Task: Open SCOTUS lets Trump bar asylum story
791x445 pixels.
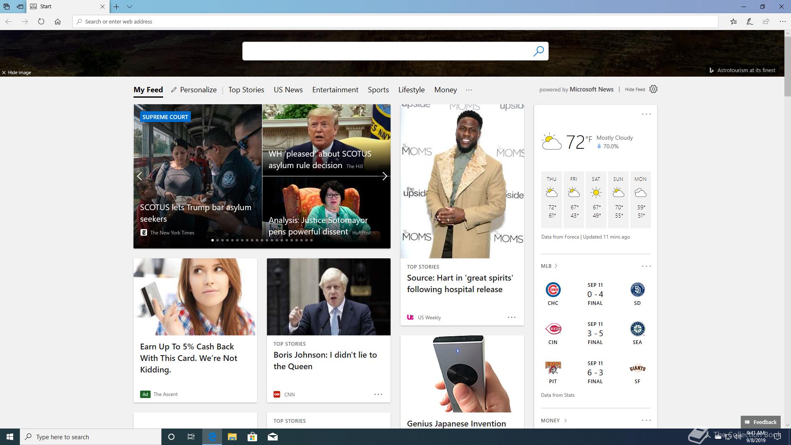Action: (196, 213)
